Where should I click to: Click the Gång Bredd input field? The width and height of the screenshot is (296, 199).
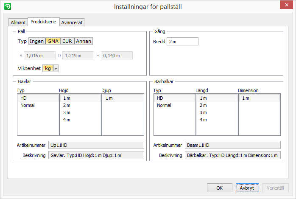click(x=182, y=42)
